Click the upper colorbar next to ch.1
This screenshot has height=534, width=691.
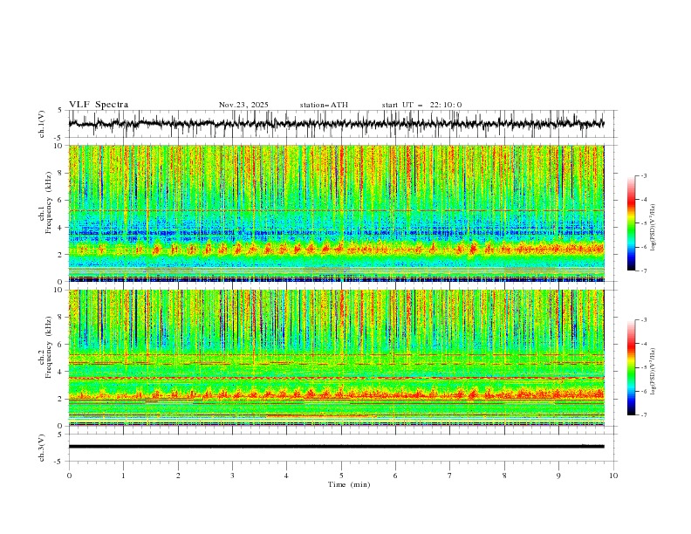click(x=631, y=223)
